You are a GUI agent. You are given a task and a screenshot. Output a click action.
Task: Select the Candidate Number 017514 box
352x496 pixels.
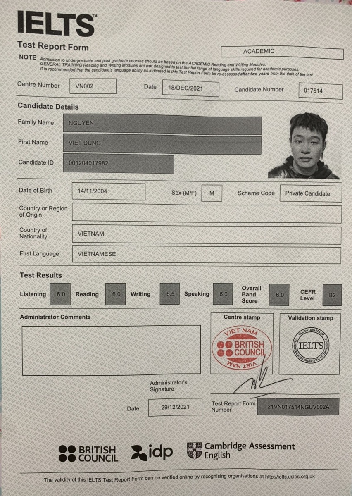(x=321, y=91)
